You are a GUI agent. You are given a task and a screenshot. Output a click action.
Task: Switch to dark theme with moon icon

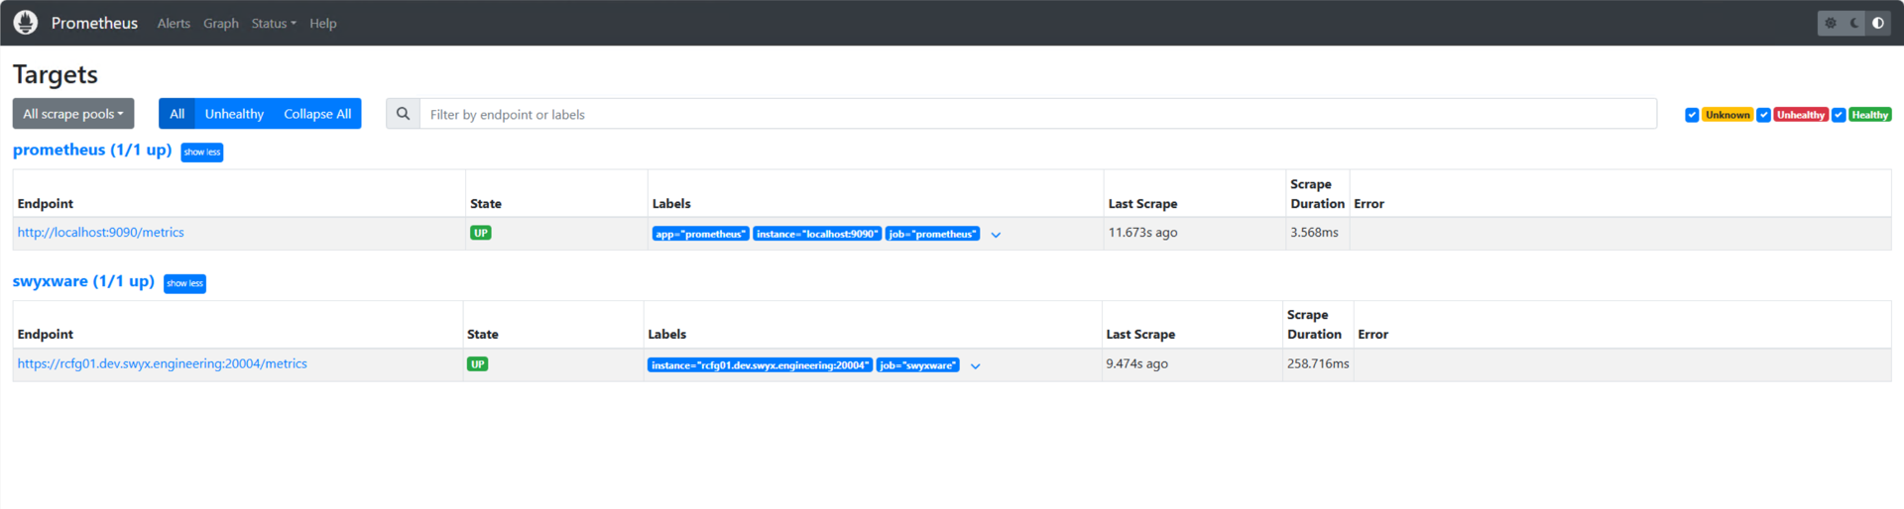(1854, 23)
